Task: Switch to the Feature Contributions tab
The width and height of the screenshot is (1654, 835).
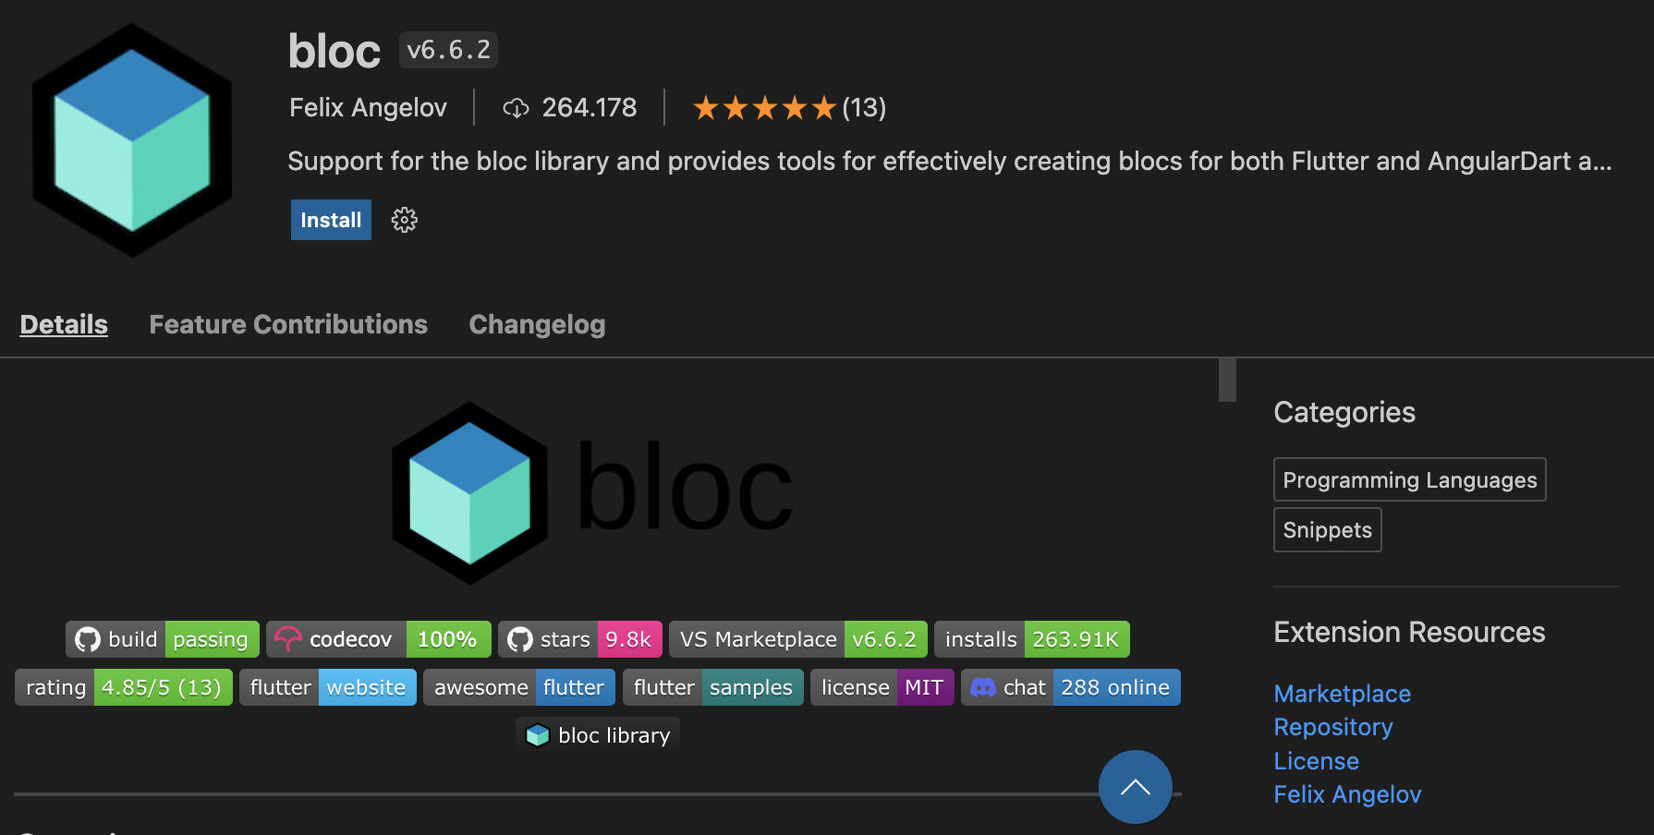Action: pos(288,324)
